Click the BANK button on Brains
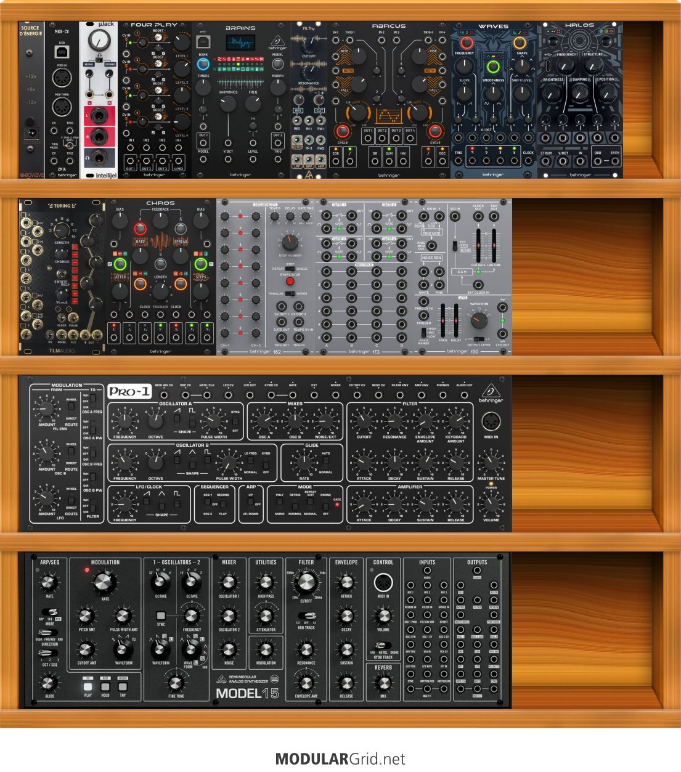681x772 pixels. (x=203, y=63)
